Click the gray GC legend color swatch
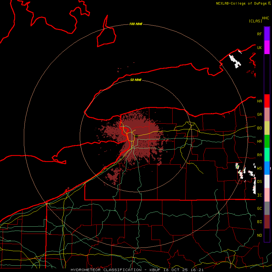The width and height of the screenshot is (272, 272). tap(267, 208)
